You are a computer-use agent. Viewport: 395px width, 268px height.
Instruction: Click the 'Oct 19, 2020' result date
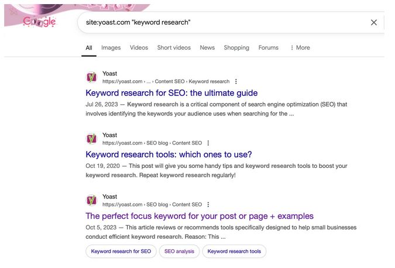tap(102, 166)
